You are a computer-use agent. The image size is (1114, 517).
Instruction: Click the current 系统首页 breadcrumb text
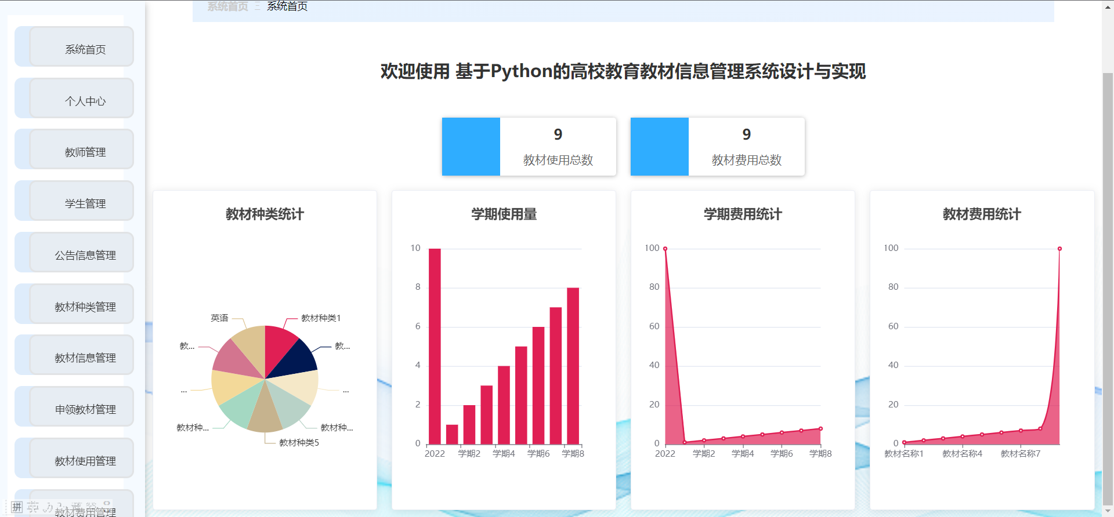[x=287, y=6]
